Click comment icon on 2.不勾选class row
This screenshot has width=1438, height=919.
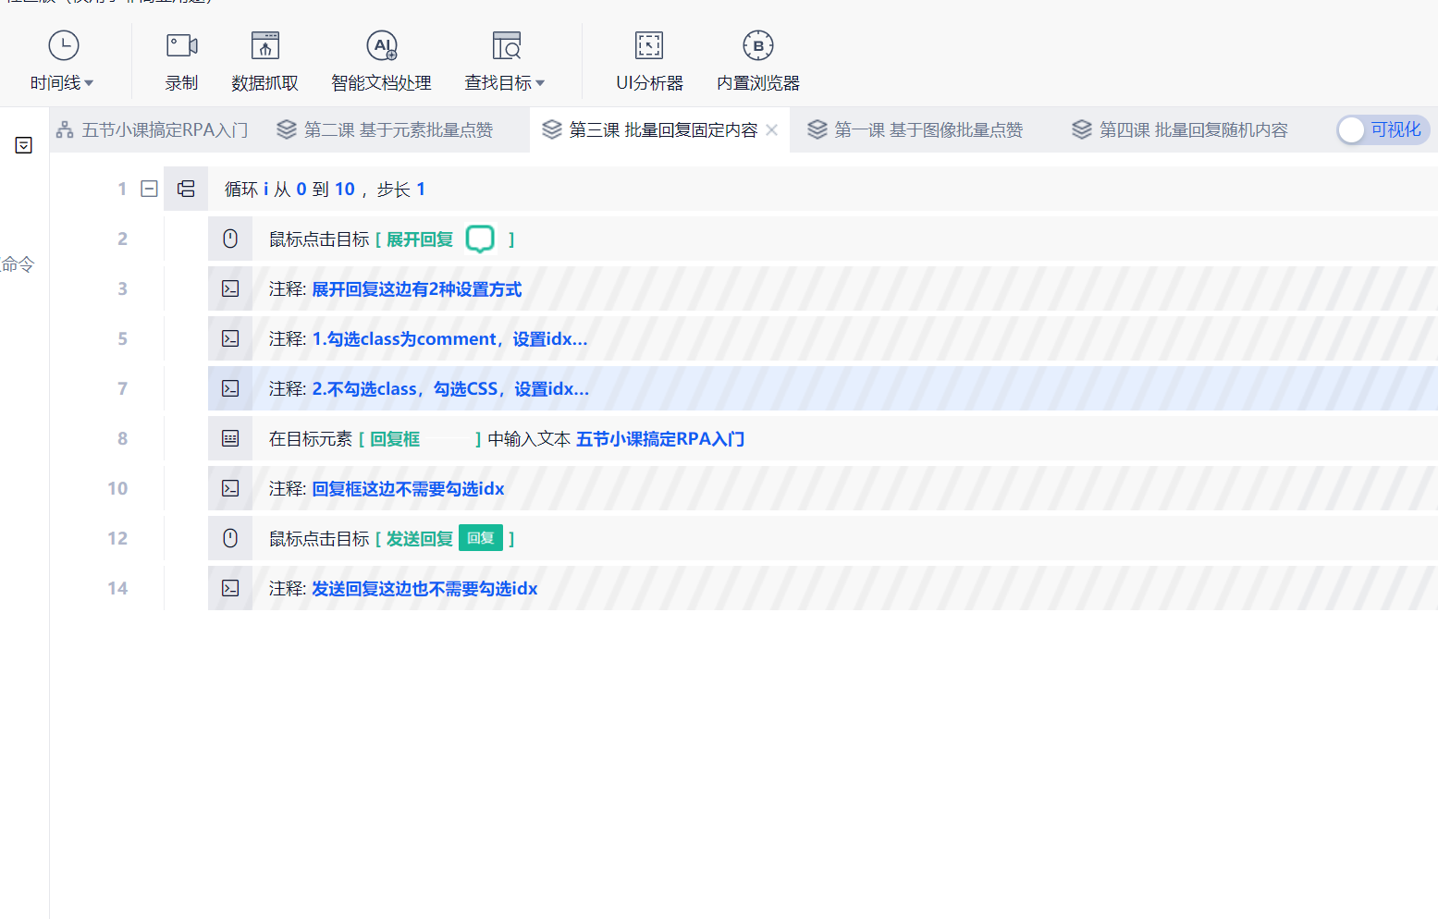coord(230,388)
